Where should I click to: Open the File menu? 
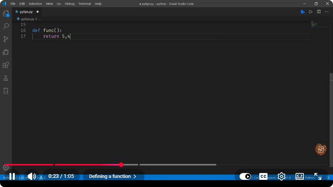pos(13,4)
